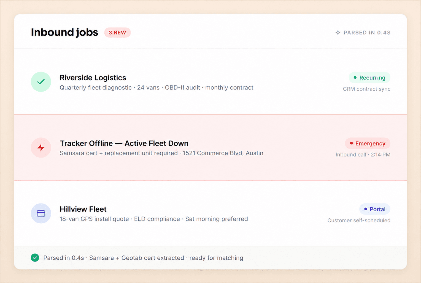Screen dimensions: 421x283
Task: Click the sparkle icon beside PARSED IN 0.4S
Action: (338, 33)
